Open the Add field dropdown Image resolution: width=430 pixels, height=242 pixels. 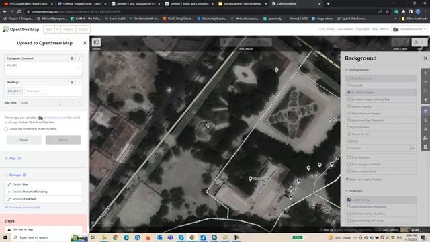pyautogui.click(x=50, y=103)
